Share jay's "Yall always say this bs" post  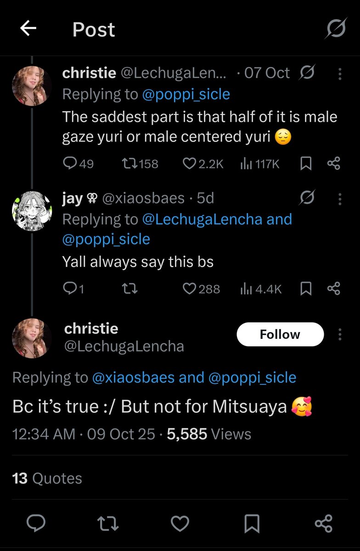(333, 288)
